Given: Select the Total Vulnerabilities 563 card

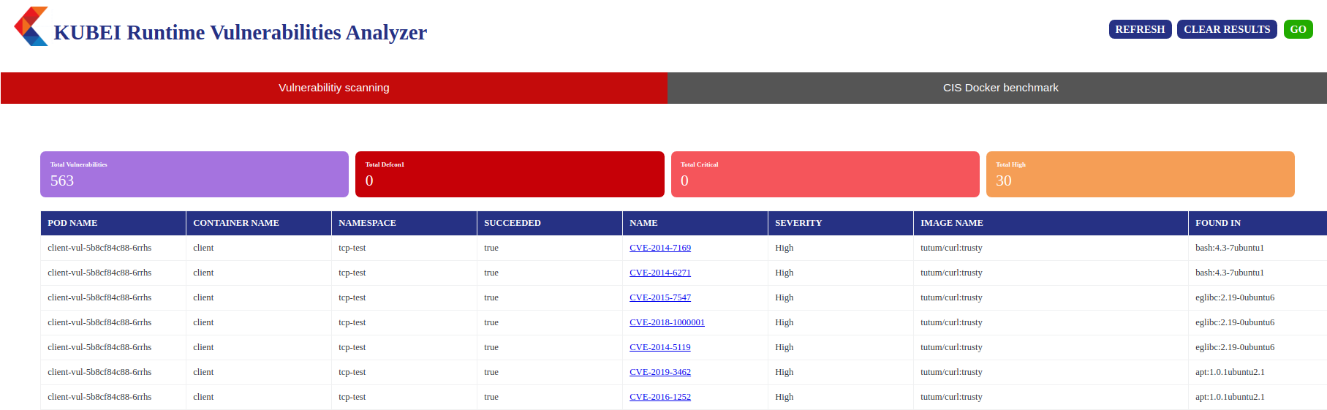Looking at the screenshot, I should [x=194, y=174].
